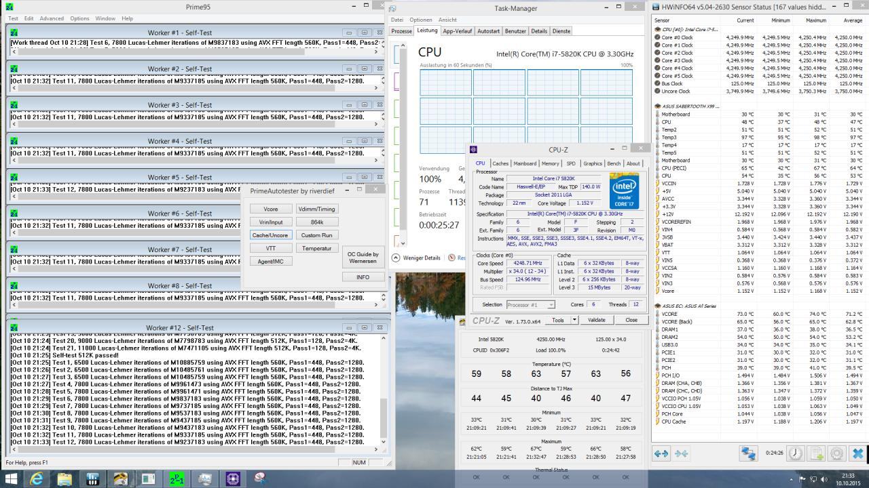Viewport: 869px width, 488px height.
Task: Switch to Task-Manager App-Verlauf tab
Action: 457,31
